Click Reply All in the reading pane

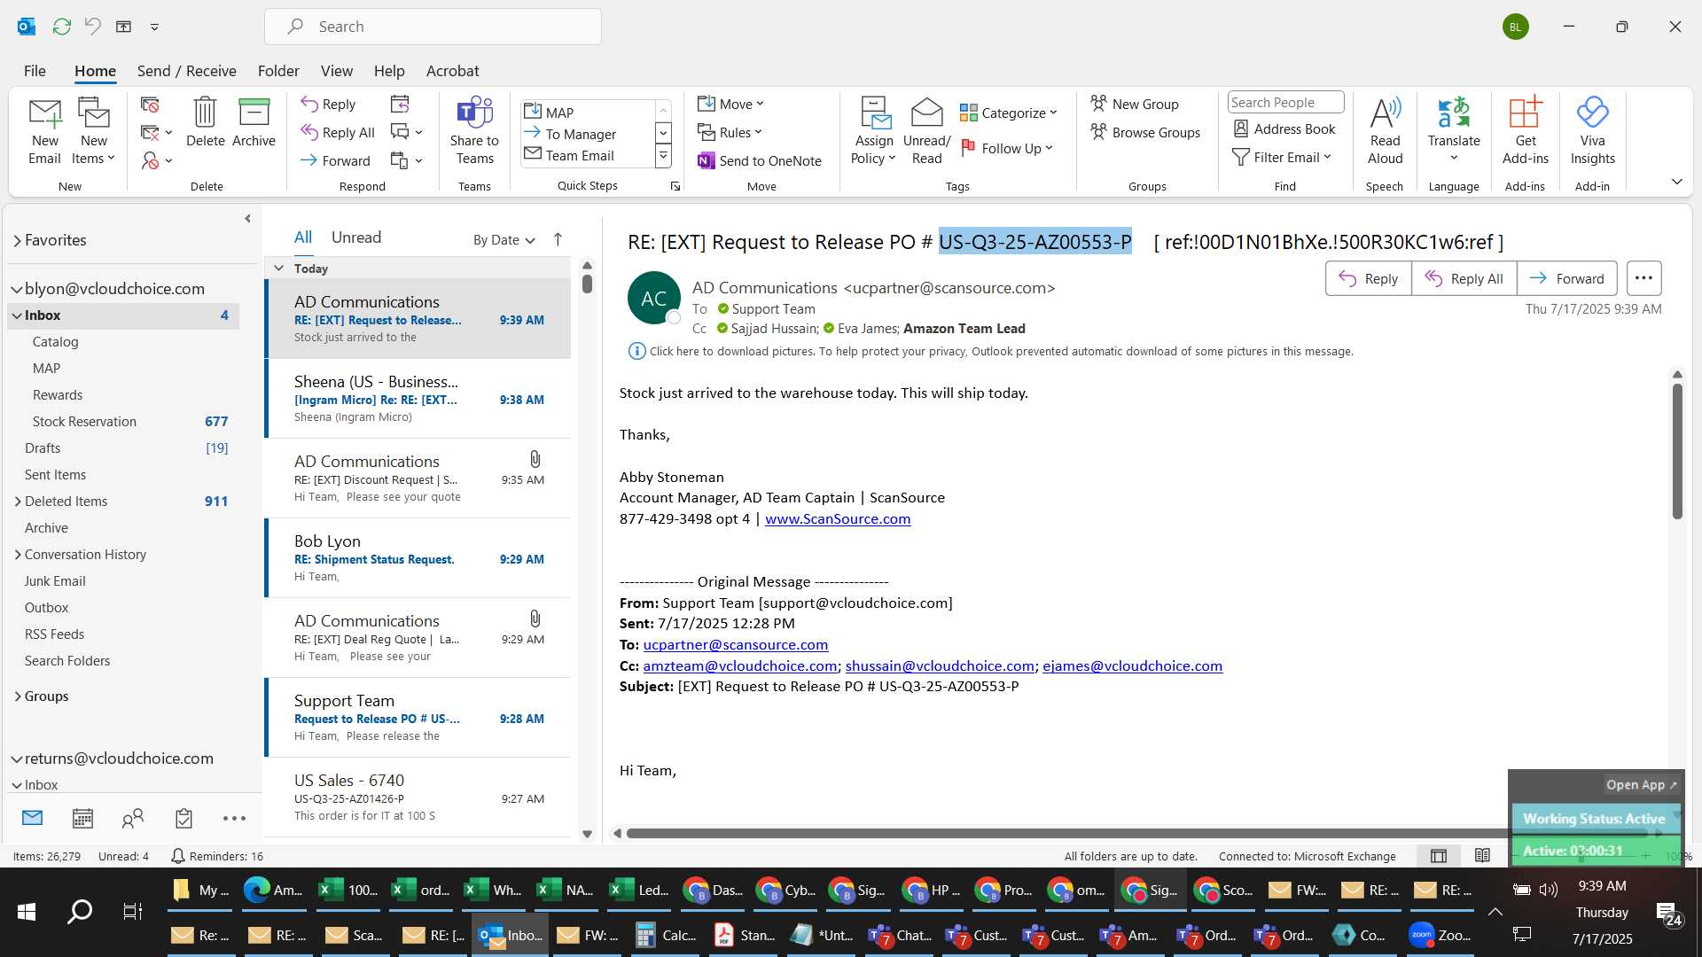pos(1464,278)
